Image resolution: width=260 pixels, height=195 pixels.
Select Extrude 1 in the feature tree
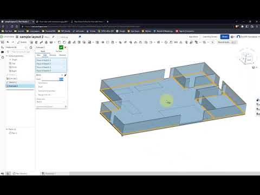tap(13, 79)
